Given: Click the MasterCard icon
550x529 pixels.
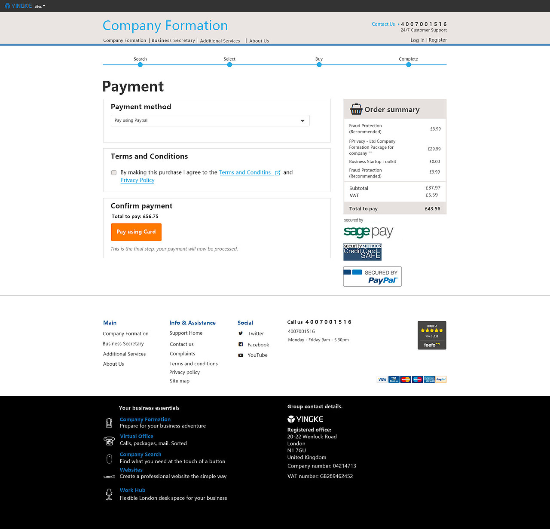Looking at the screenshot, I should 406,379.
